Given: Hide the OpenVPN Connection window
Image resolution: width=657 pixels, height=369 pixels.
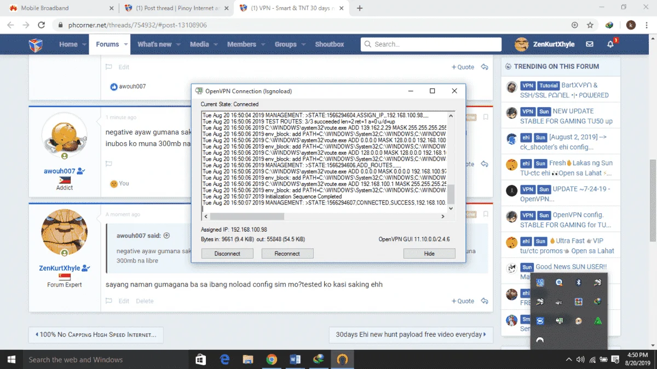Looking at the screenshot, I should pyautogui.click(x=429, y=254).
